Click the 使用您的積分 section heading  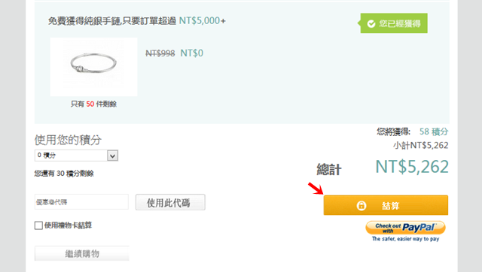pos(68,141)
